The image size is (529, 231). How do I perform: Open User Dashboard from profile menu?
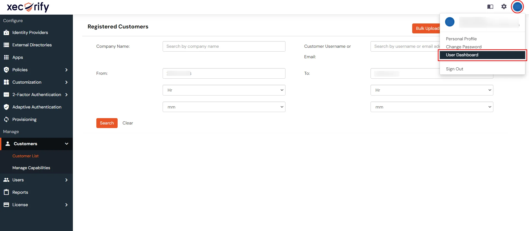[482, 55]
